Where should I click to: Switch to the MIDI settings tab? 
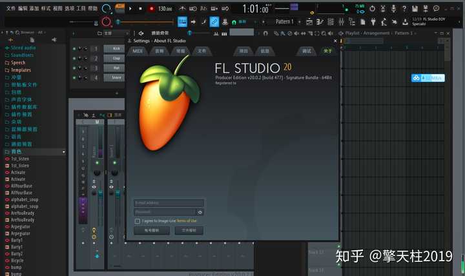[x=138, y=51]
